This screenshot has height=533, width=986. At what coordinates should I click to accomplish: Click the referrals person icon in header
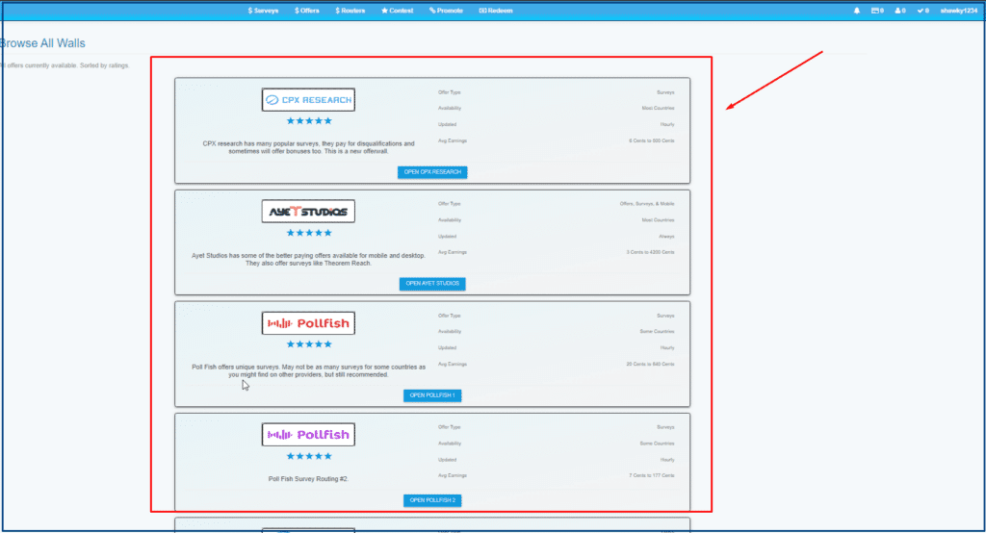(x=900, y=11)
